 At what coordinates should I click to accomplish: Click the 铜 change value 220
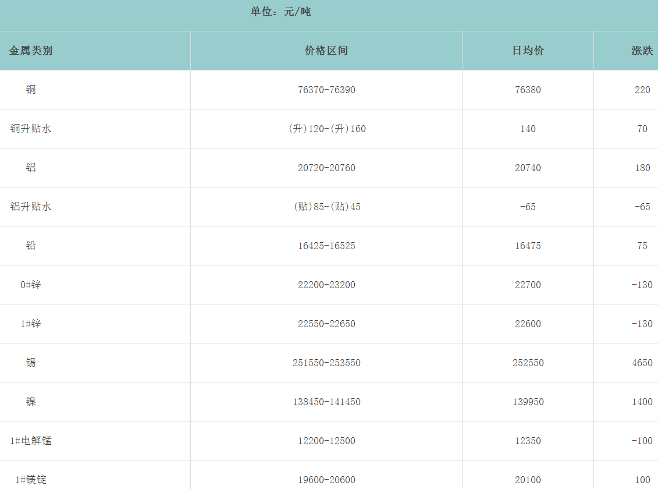point(642,90)
